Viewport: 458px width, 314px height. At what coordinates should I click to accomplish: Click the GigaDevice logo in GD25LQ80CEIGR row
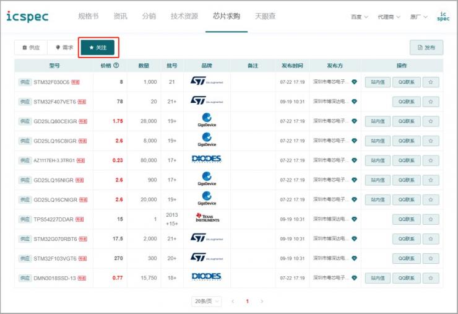(x=207, y=121)
